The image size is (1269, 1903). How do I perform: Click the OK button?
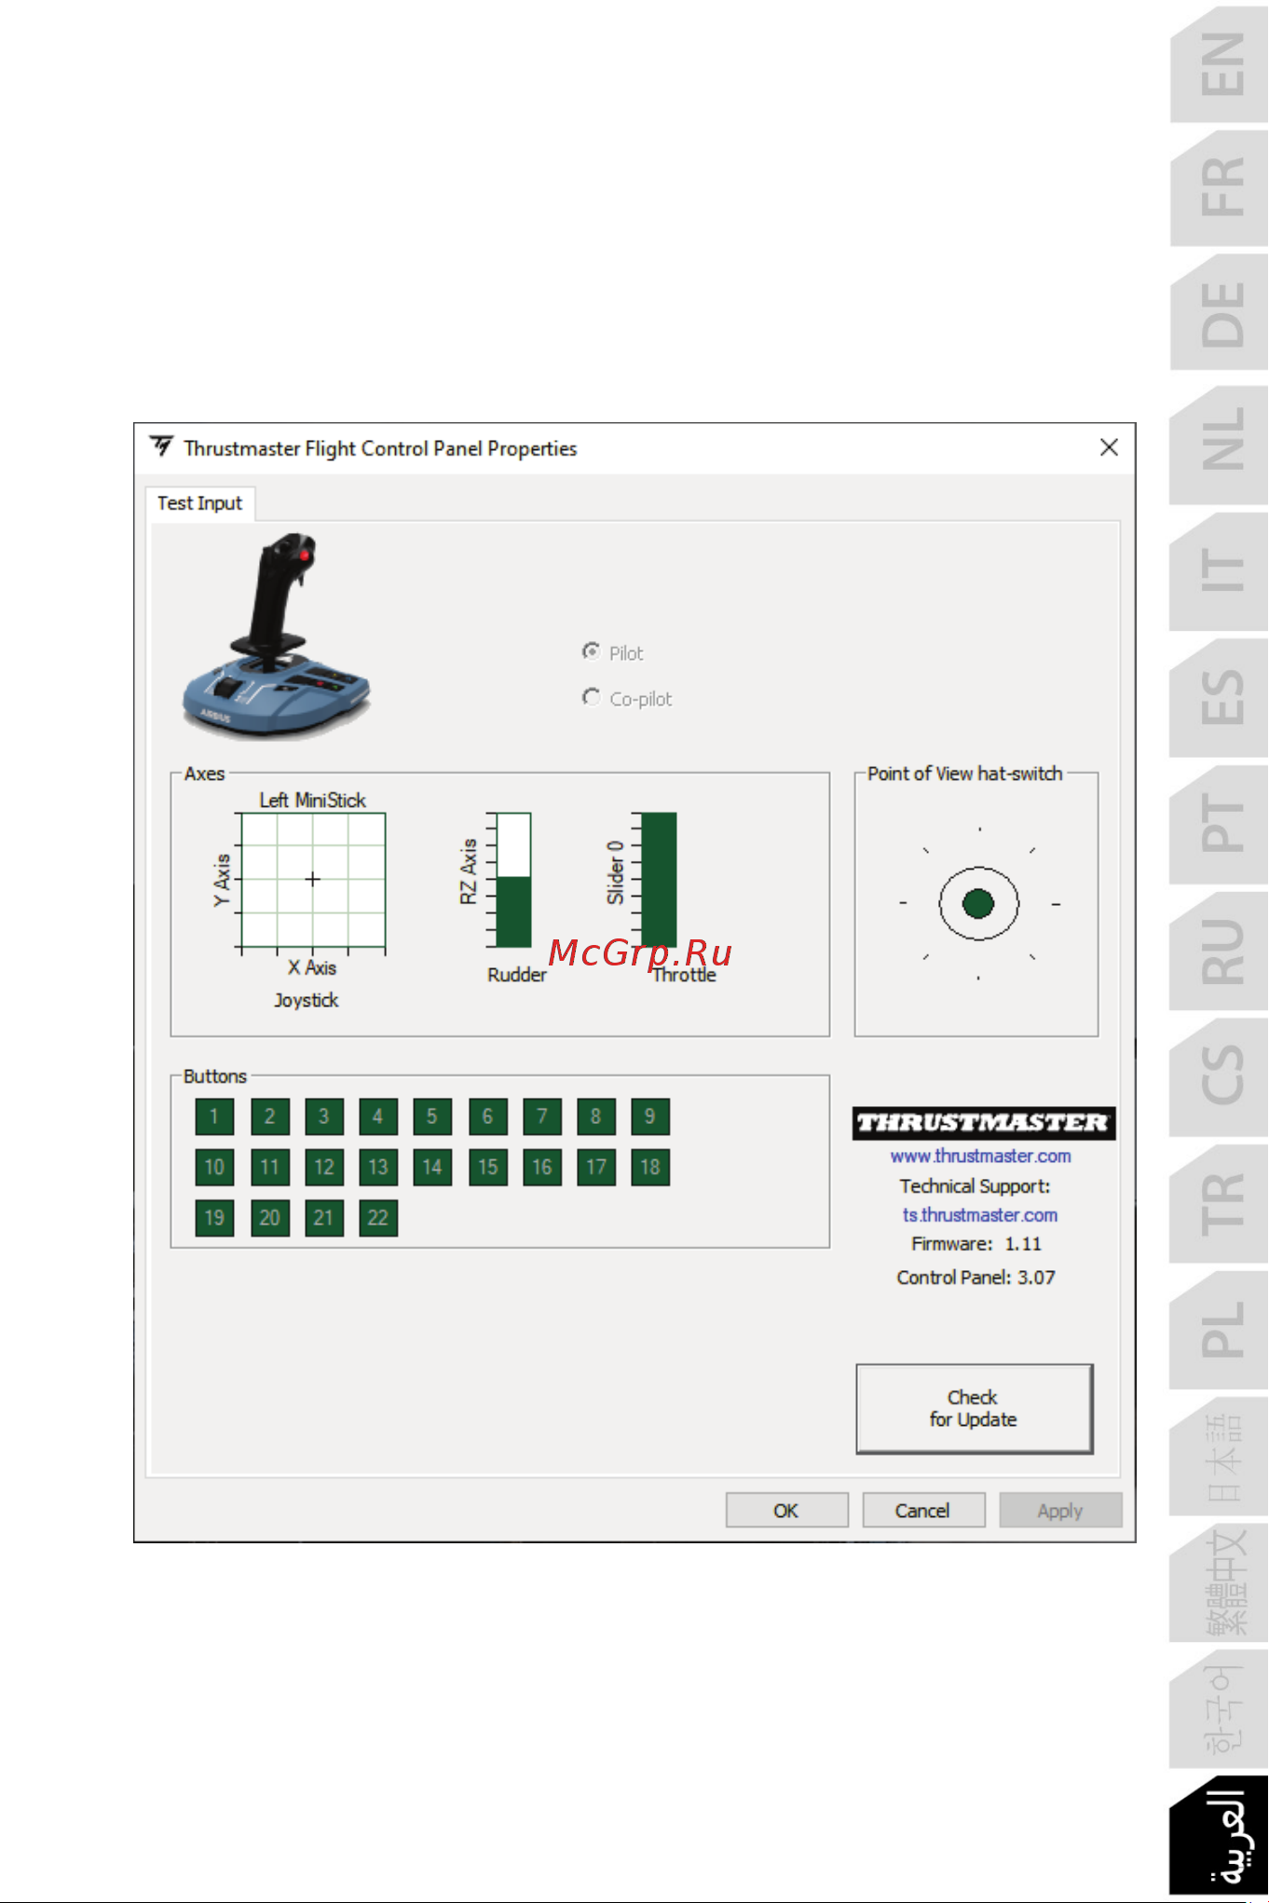click(786, 1510)
